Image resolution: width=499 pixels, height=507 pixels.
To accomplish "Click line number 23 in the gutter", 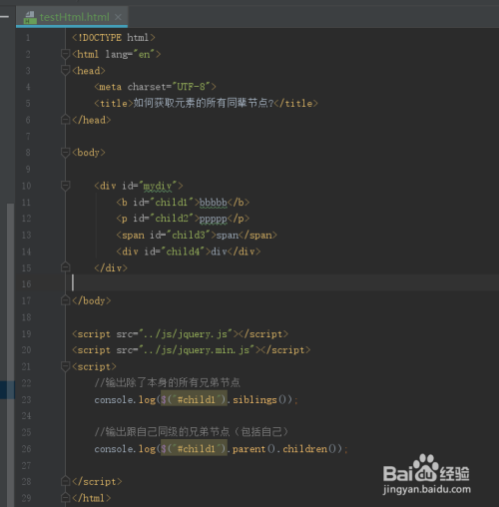I will [x=26, y=399].
